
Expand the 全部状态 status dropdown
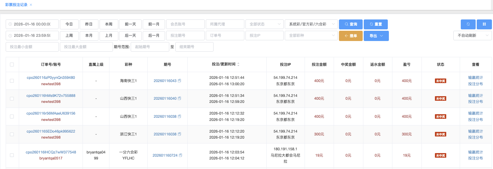pyautogui.click(x=264, y=24)
